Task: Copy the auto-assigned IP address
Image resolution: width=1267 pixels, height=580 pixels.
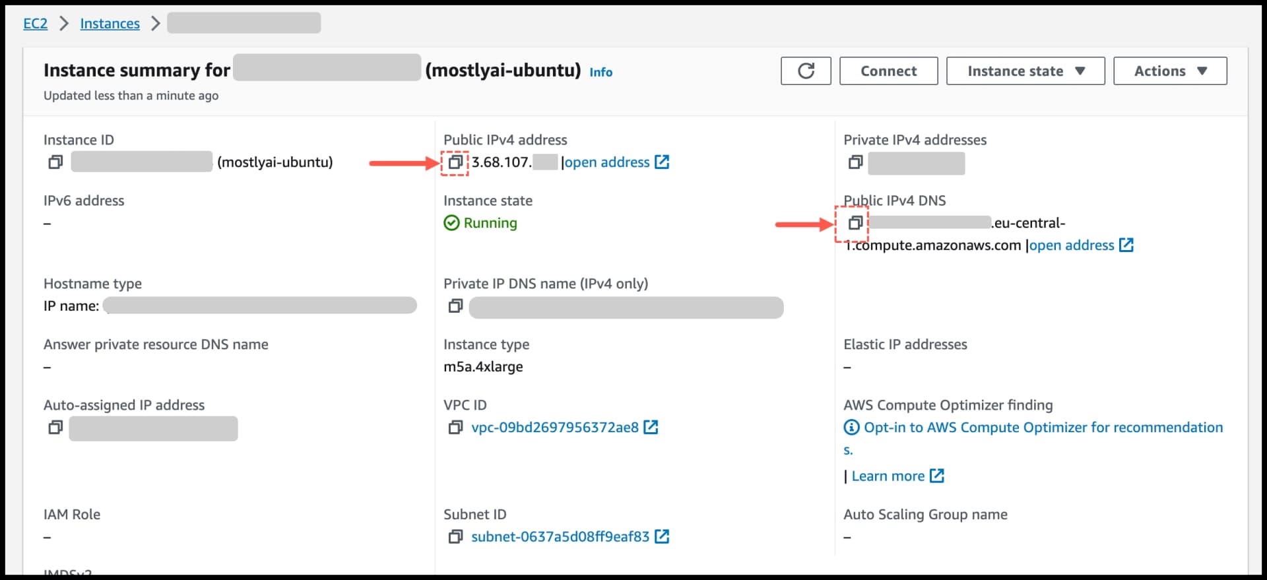Action: [55, 428]
